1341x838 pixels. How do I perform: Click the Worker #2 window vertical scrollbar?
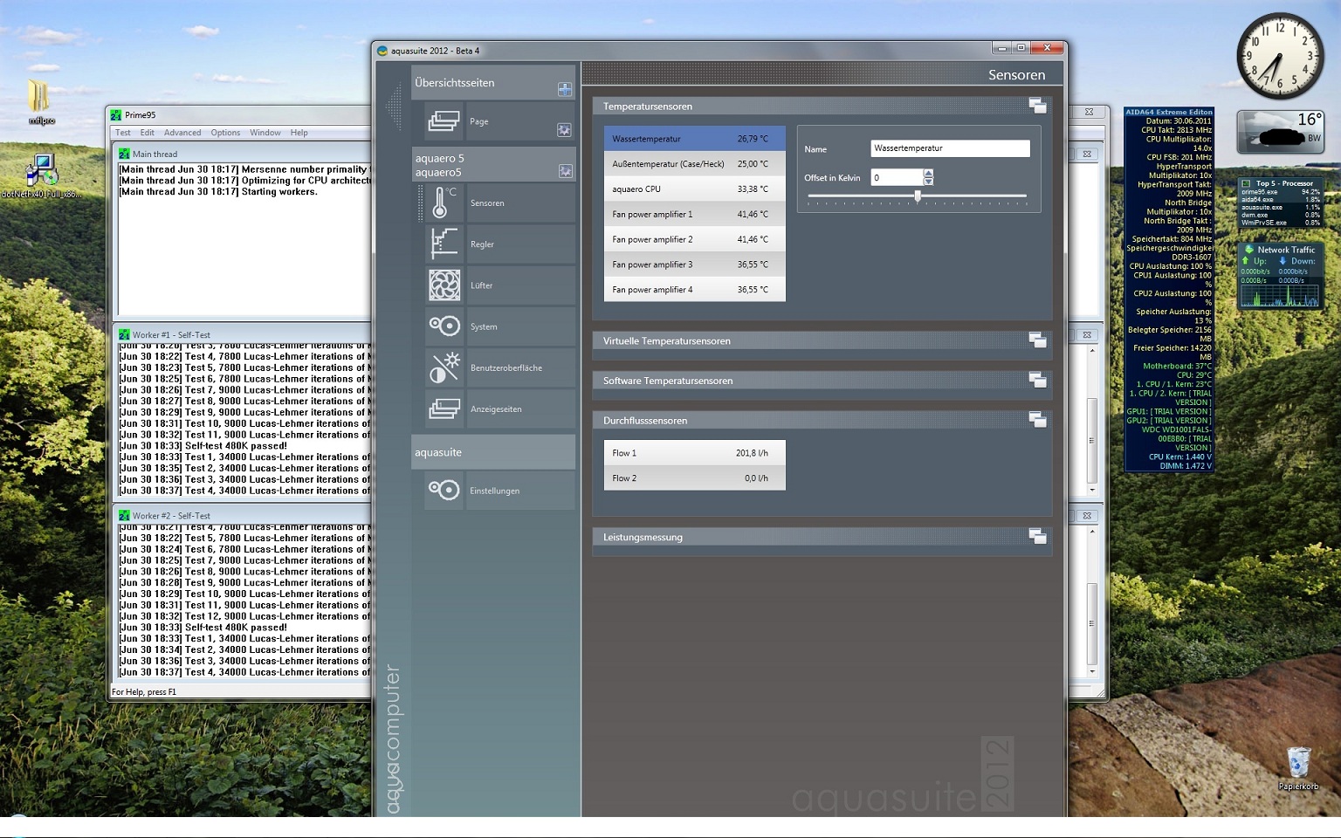(x=1092, y=601)
